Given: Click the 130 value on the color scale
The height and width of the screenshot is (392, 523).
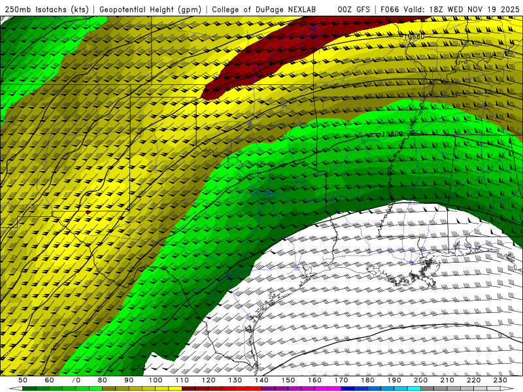Looking at the screenshot, I should [x=235, y=380].
